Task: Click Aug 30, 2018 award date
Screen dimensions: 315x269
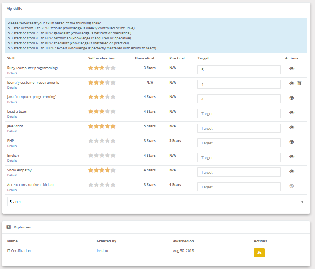Action: point(183,251)
